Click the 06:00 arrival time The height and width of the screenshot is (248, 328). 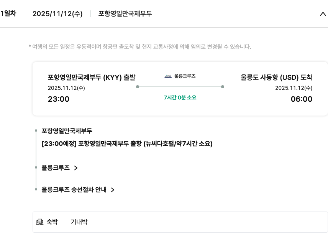coord(301,99)
